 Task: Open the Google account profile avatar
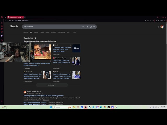point(162,27)
